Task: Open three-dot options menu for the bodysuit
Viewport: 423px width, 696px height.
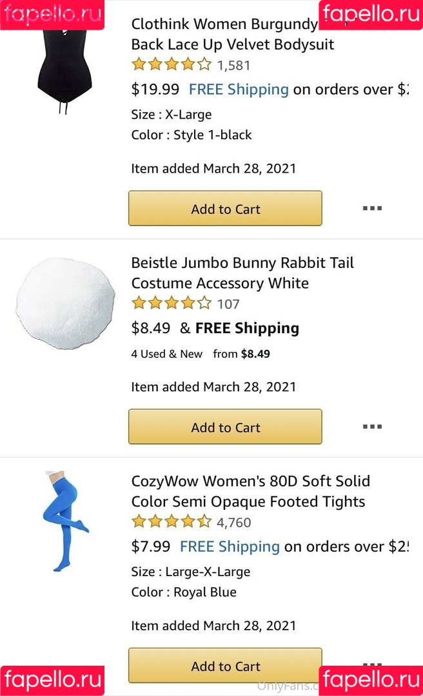Action: click(x=372, y=208)
